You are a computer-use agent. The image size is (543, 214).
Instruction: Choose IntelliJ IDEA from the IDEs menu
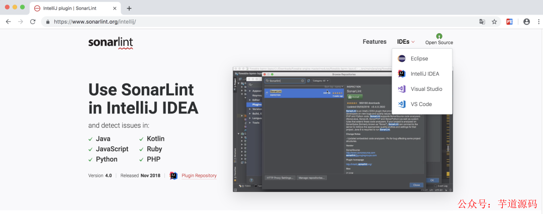(422, 74)
